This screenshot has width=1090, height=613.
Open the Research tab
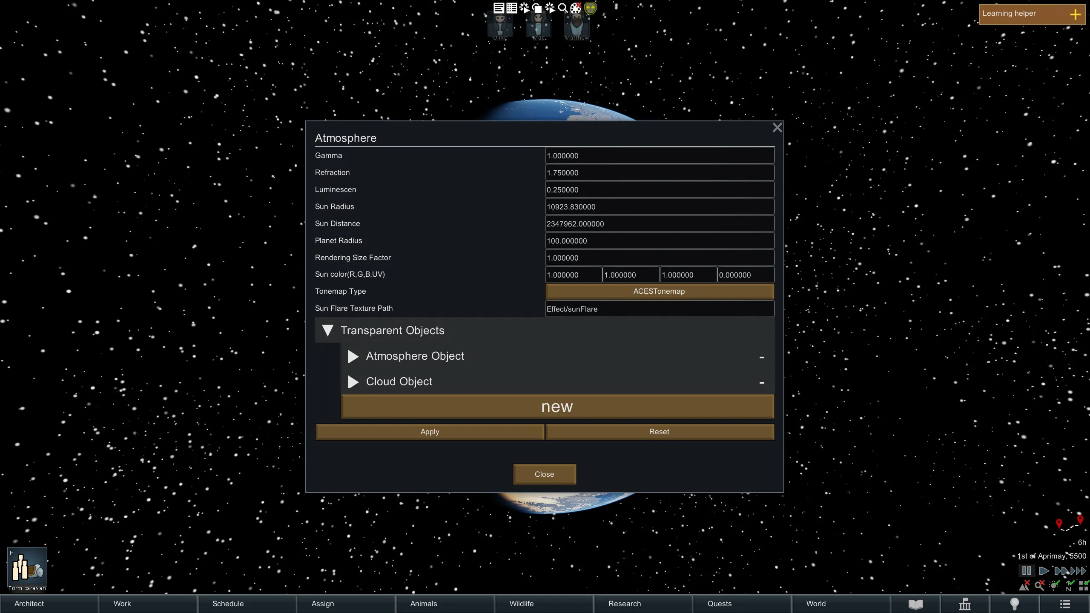click(x=624, y=604)
